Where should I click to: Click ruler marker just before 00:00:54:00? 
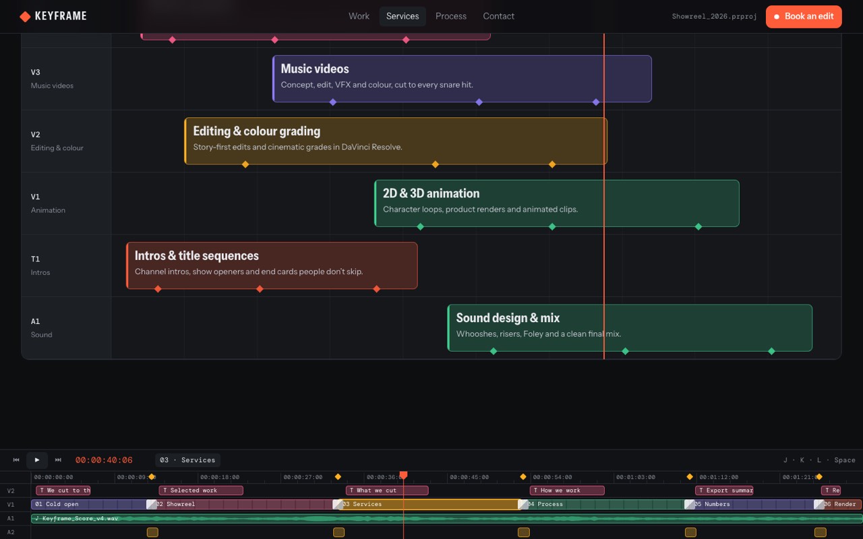pyautogui.click(x=523, y=477)
